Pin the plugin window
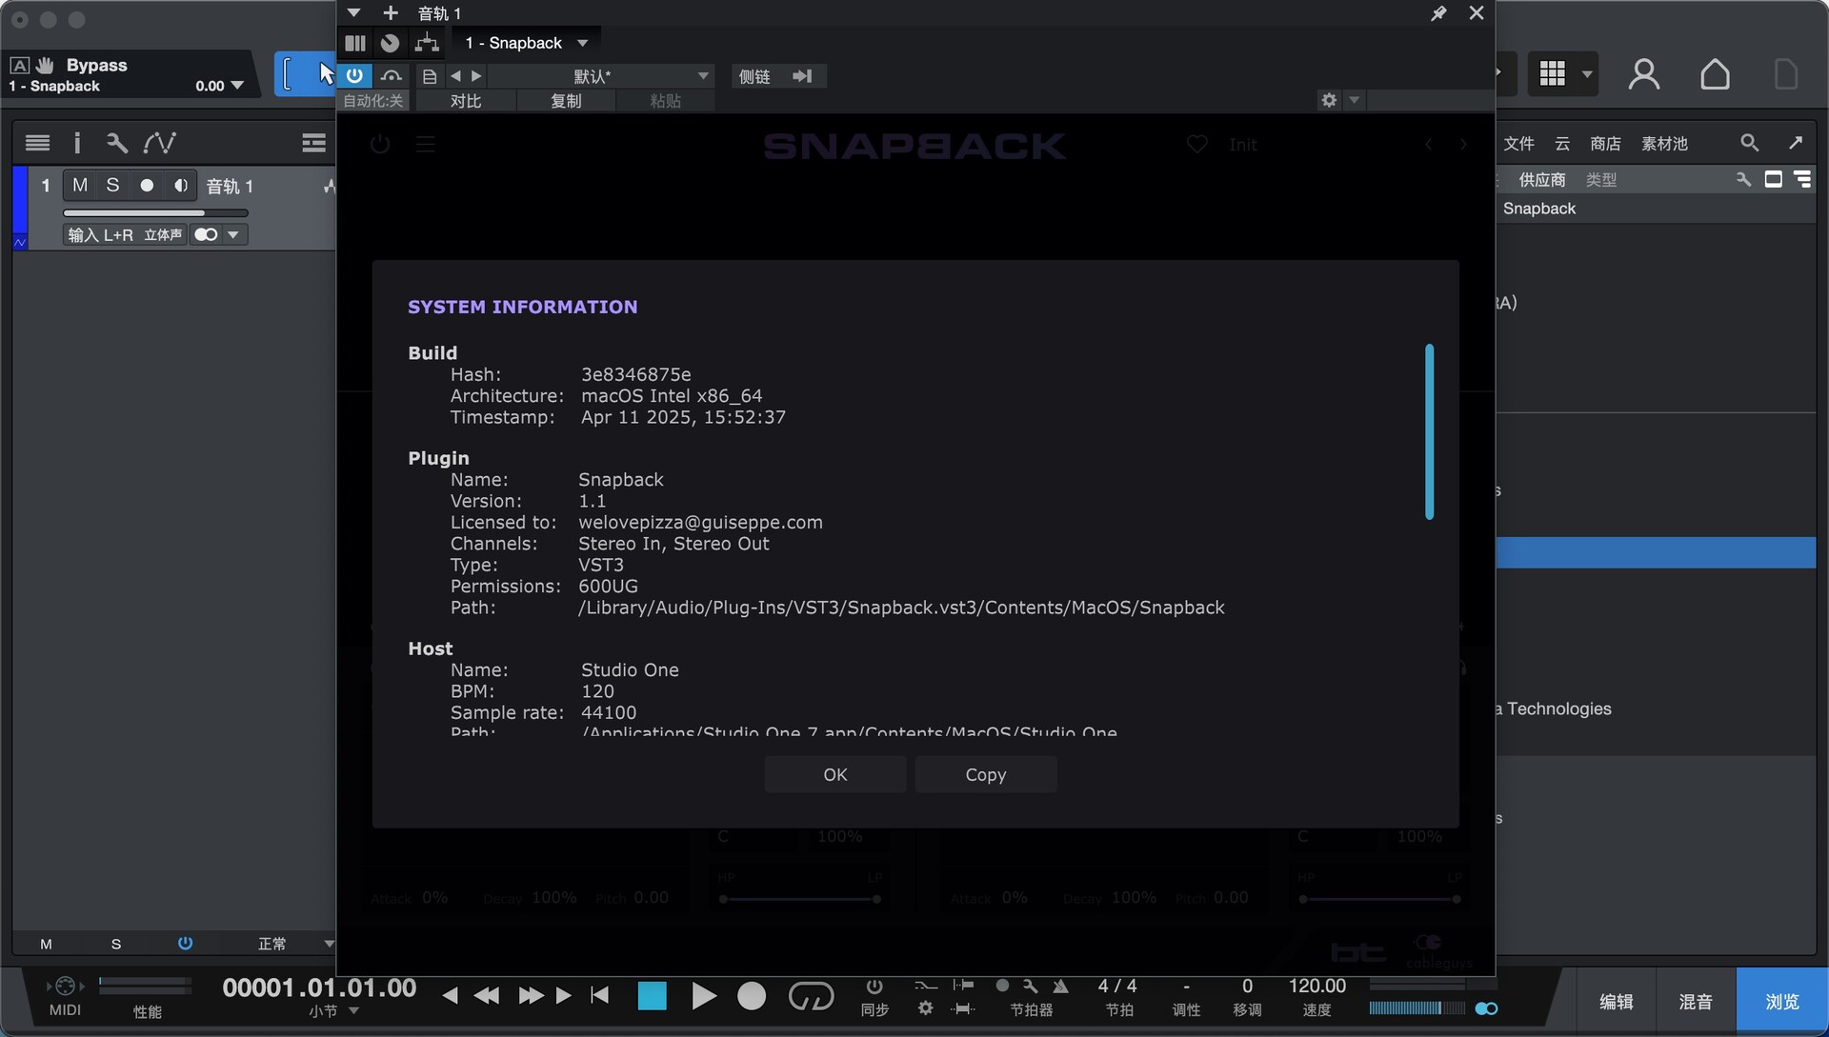This screenshot has width=1829, height=1037. click(1438, 13)
